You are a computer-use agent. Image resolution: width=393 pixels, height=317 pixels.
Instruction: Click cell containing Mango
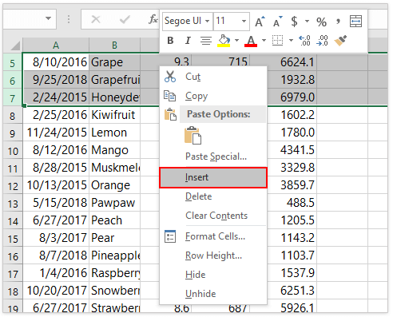(x=114, y=150)
